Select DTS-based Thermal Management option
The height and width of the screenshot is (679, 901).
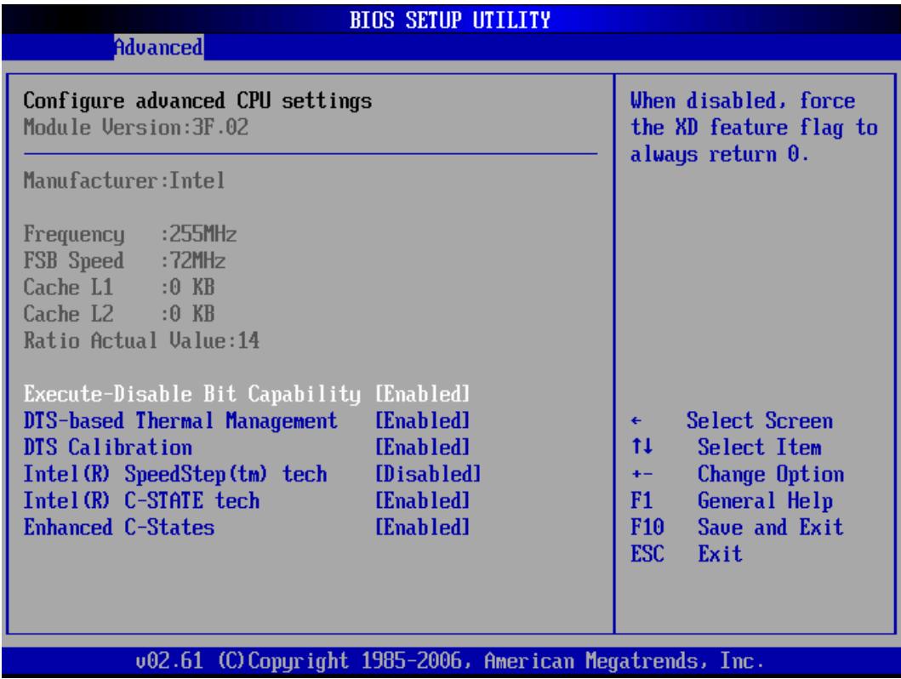click(x=180, y=420)
